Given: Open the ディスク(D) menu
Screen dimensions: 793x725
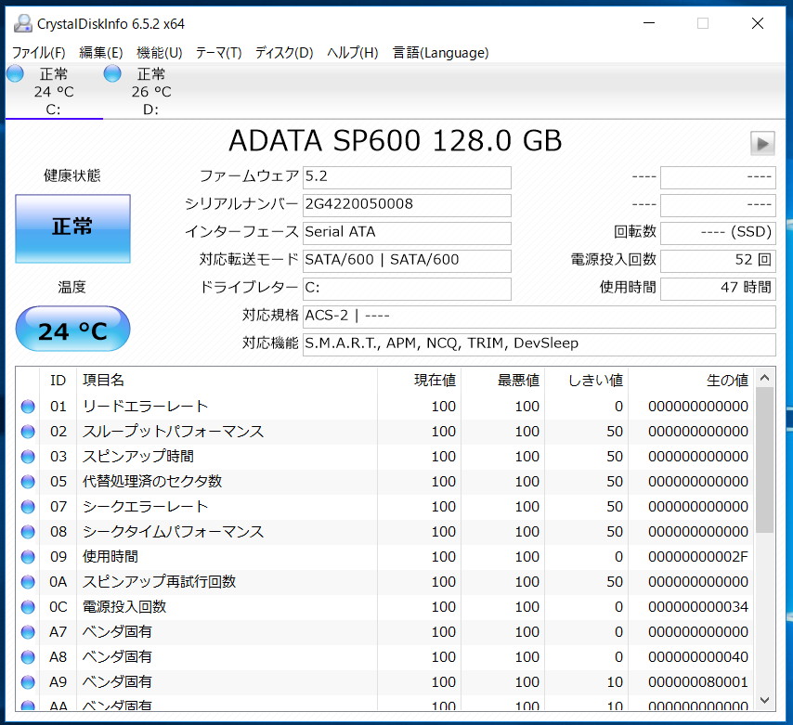Looking at the screenshot, I should coord(284,53).
